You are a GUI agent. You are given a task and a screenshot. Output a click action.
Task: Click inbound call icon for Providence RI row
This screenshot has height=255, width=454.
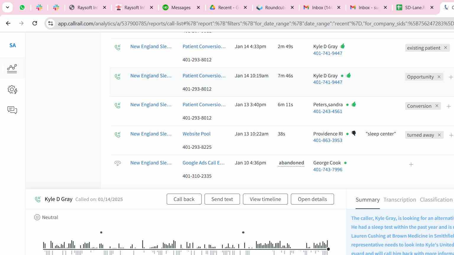click(118, 135)
